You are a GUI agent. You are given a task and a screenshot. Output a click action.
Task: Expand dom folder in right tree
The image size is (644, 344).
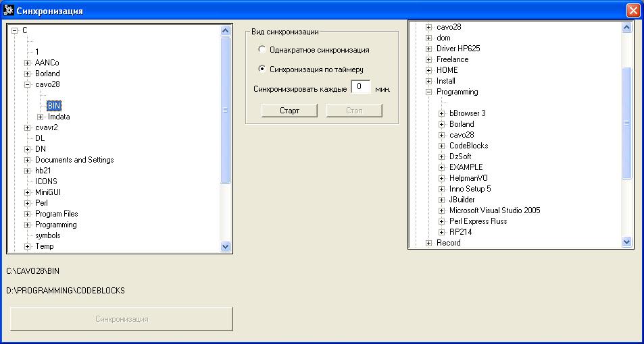[x=429, y=38]
